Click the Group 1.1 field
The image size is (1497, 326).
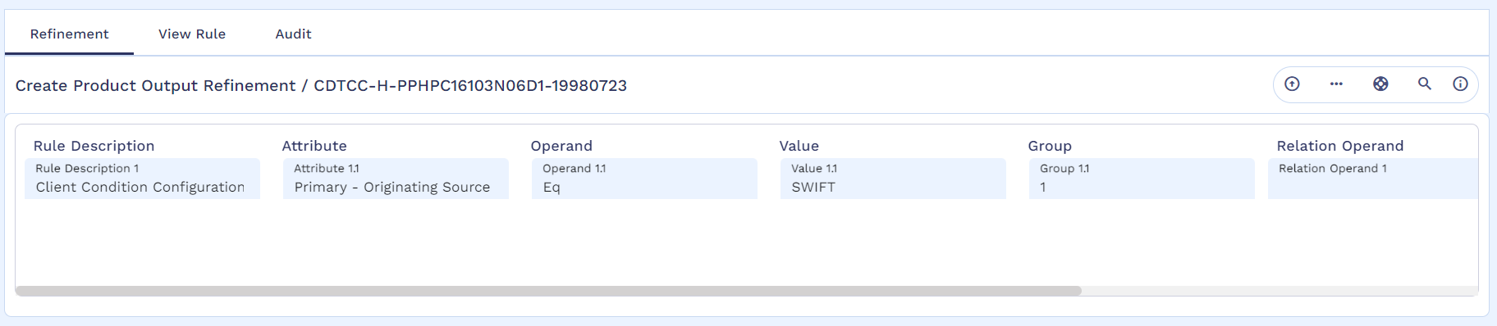click(1142, 179)
